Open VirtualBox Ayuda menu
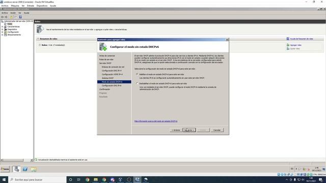Screen dimensions: 326x183 [x=53, y=6]
